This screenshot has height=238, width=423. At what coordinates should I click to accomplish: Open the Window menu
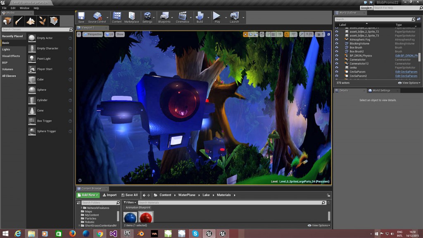point(24,8)
